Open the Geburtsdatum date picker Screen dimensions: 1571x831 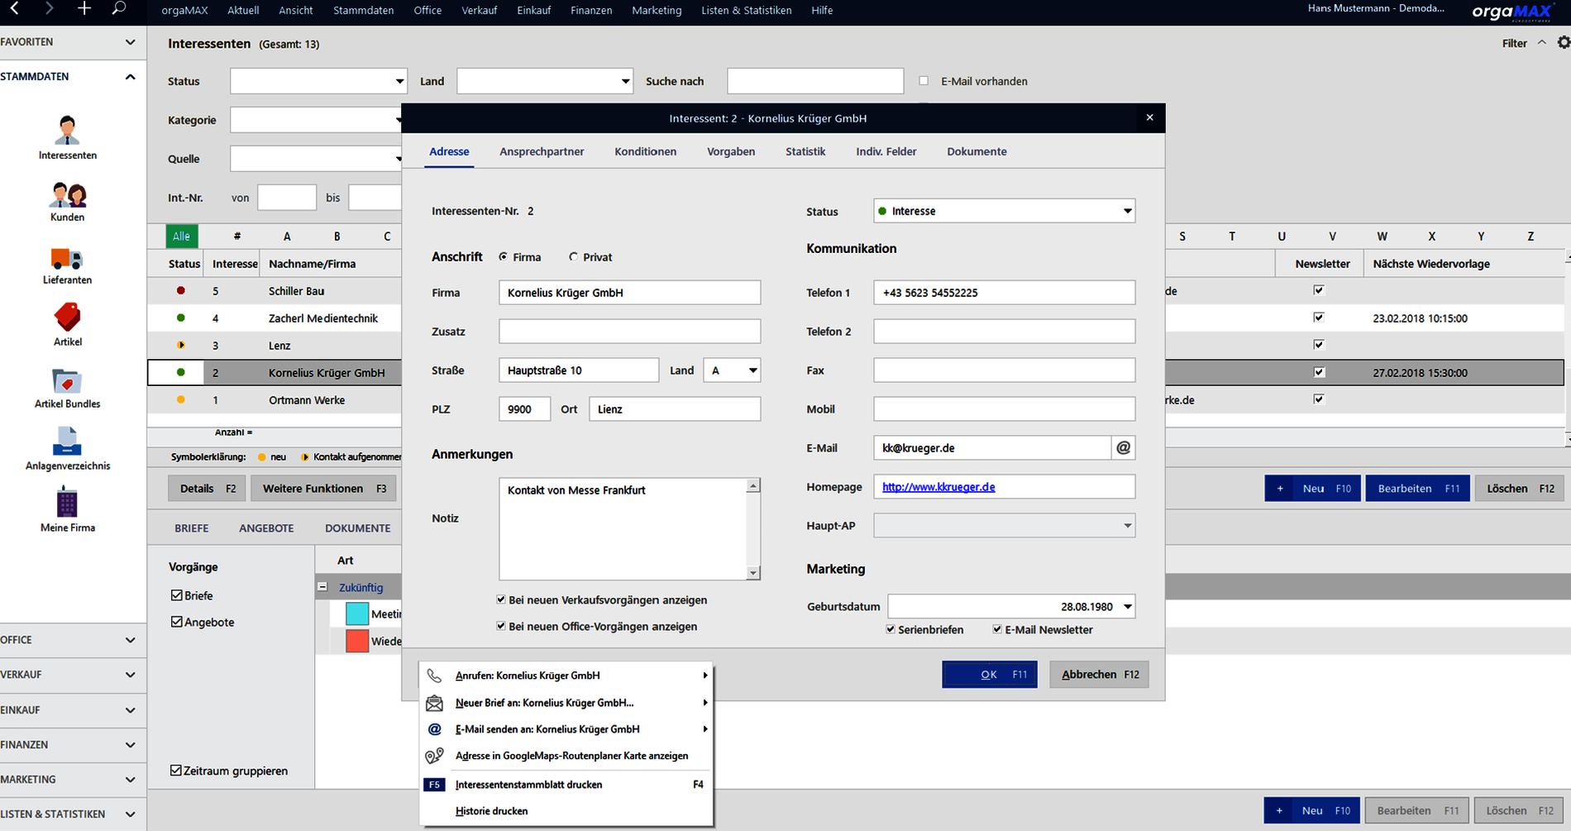pos(1127,607)
